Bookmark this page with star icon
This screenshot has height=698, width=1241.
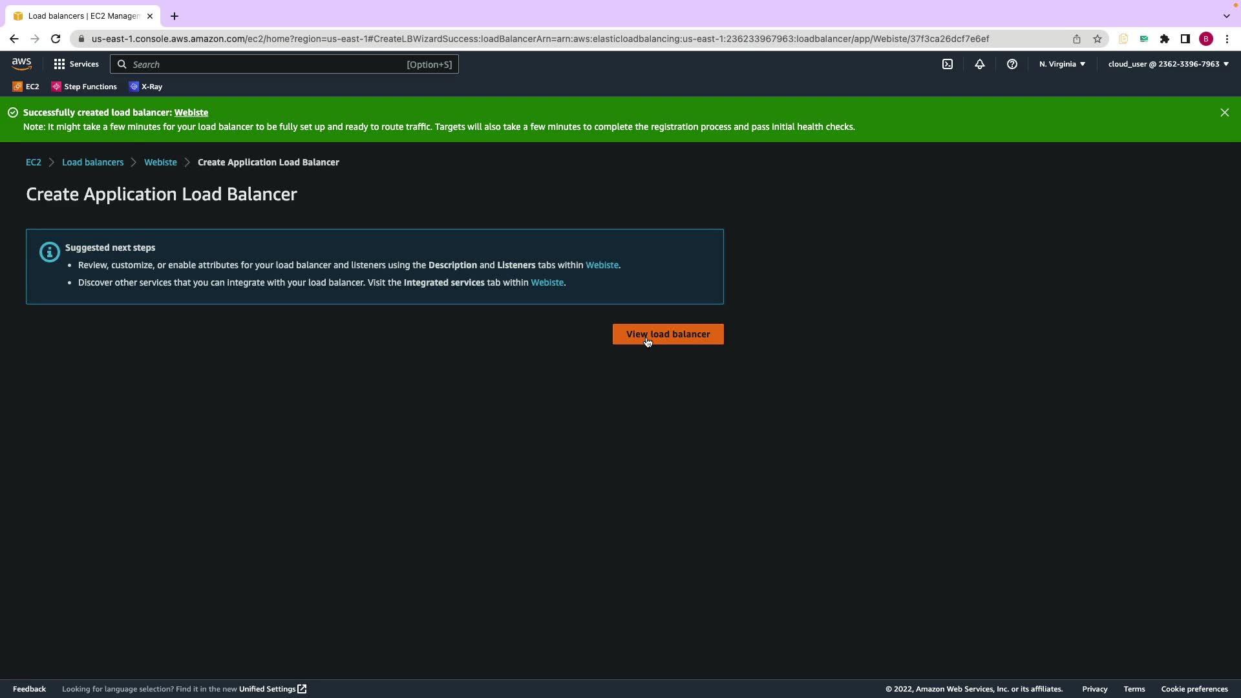tap(1098, 39)
